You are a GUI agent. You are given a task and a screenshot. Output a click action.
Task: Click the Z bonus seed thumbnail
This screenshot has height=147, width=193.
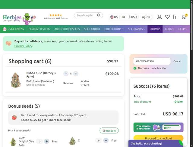tap(72, 141)
